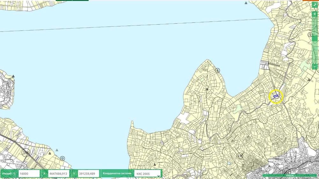Open the Координатна система dropdown
This screenshot has height=179, width=319.
[147, 174]
